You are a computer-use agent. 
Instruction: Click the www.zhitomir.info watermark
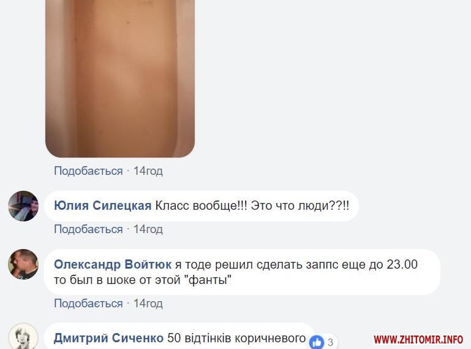(418, 340)
